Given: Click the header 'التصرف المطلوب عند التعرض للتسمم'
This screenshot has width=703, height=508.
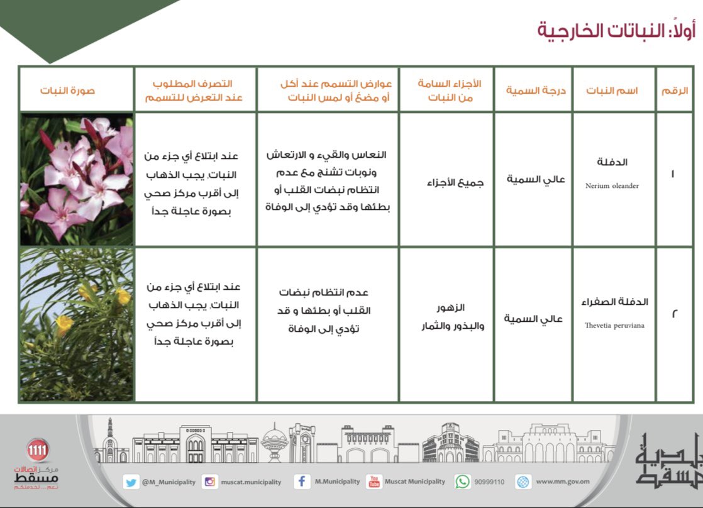Looking at the screenshot, I should click(x=194, y=90).
